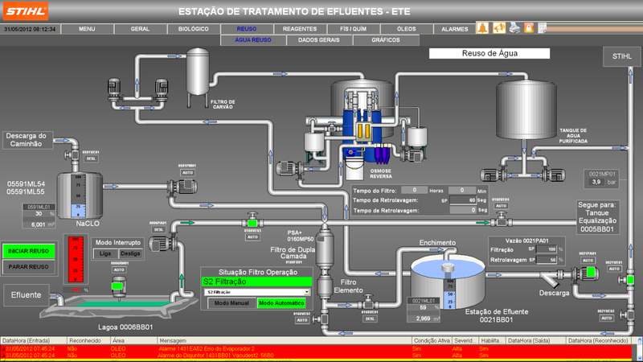Click the left purified water outlet pump
The image size is (643, 362).
pyautogui.click(x=495, y=175)
